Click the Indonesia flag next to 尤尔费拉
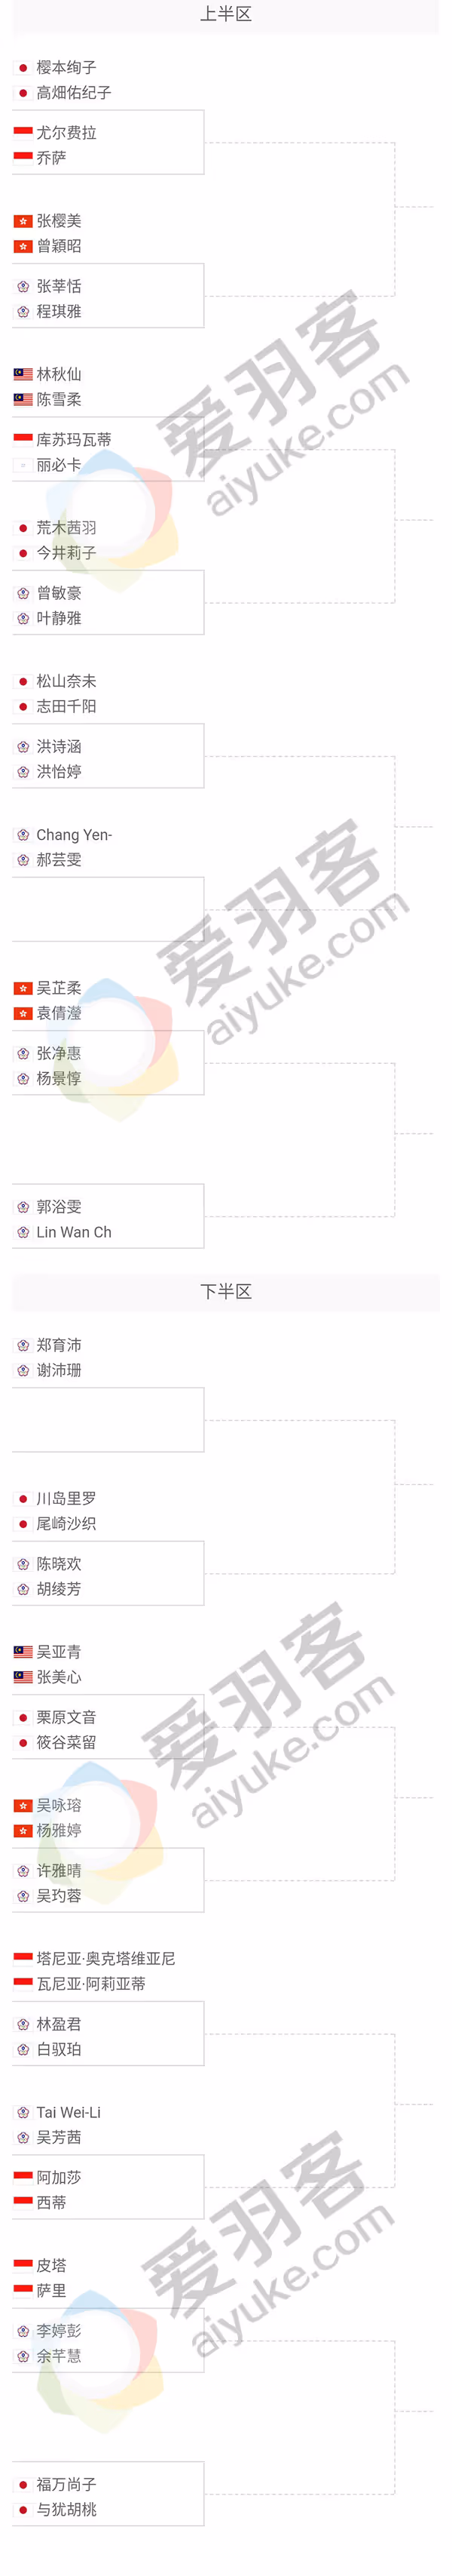The image size is (452, 2576). pos(23,133)
